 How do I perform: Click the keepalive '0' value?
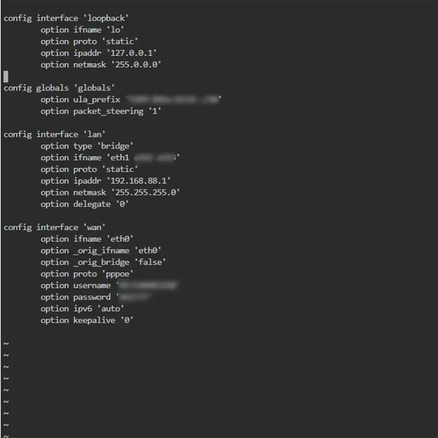pos(127,320)
